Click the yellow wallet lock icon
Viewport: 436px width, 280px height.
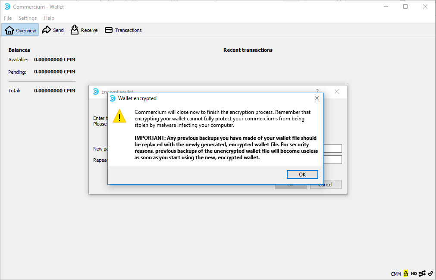[406, 274]
